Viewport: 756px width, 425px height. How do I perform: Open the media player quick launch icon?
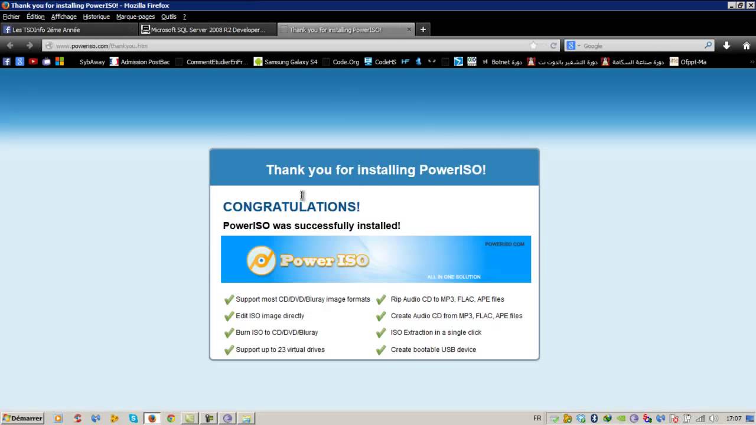pos(58,419)
